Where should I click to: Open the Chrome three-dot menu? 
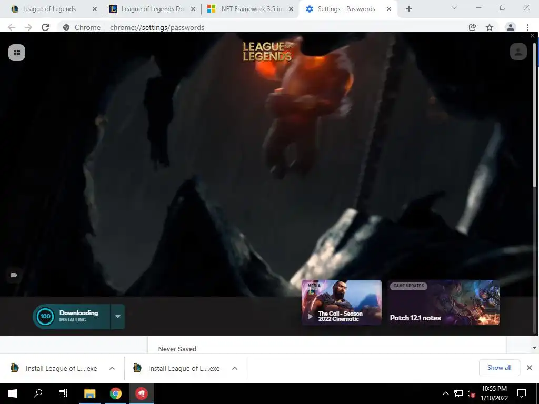click(x=527, y=27)
